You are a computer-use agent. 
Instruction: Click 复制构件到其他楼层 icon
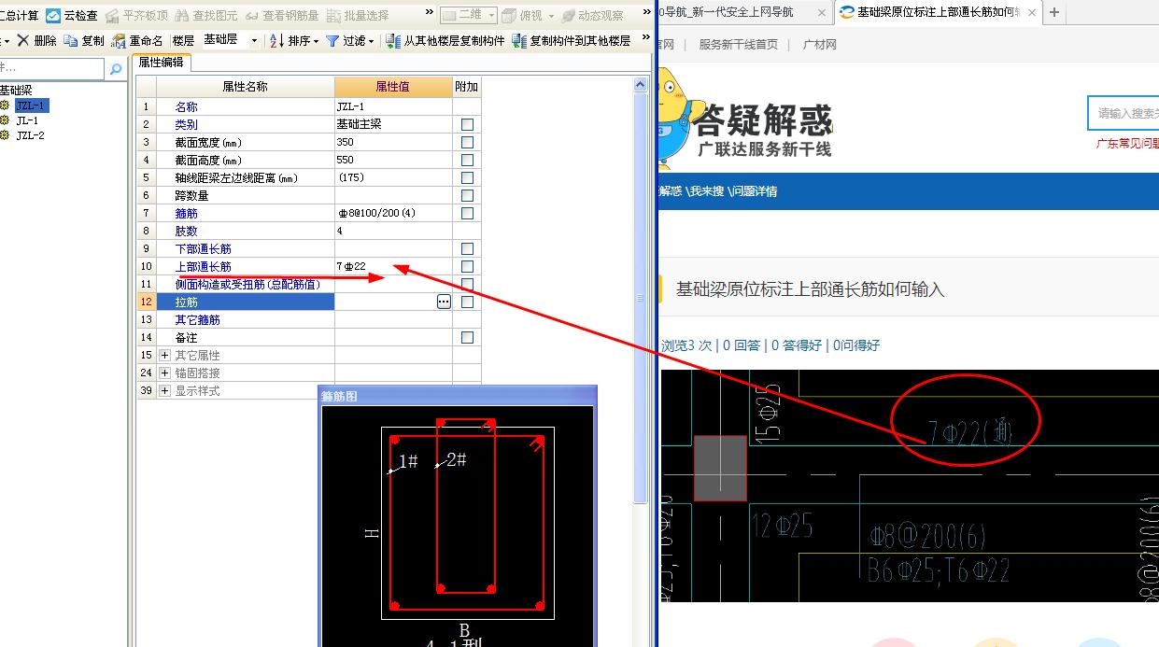pos(520,41)
